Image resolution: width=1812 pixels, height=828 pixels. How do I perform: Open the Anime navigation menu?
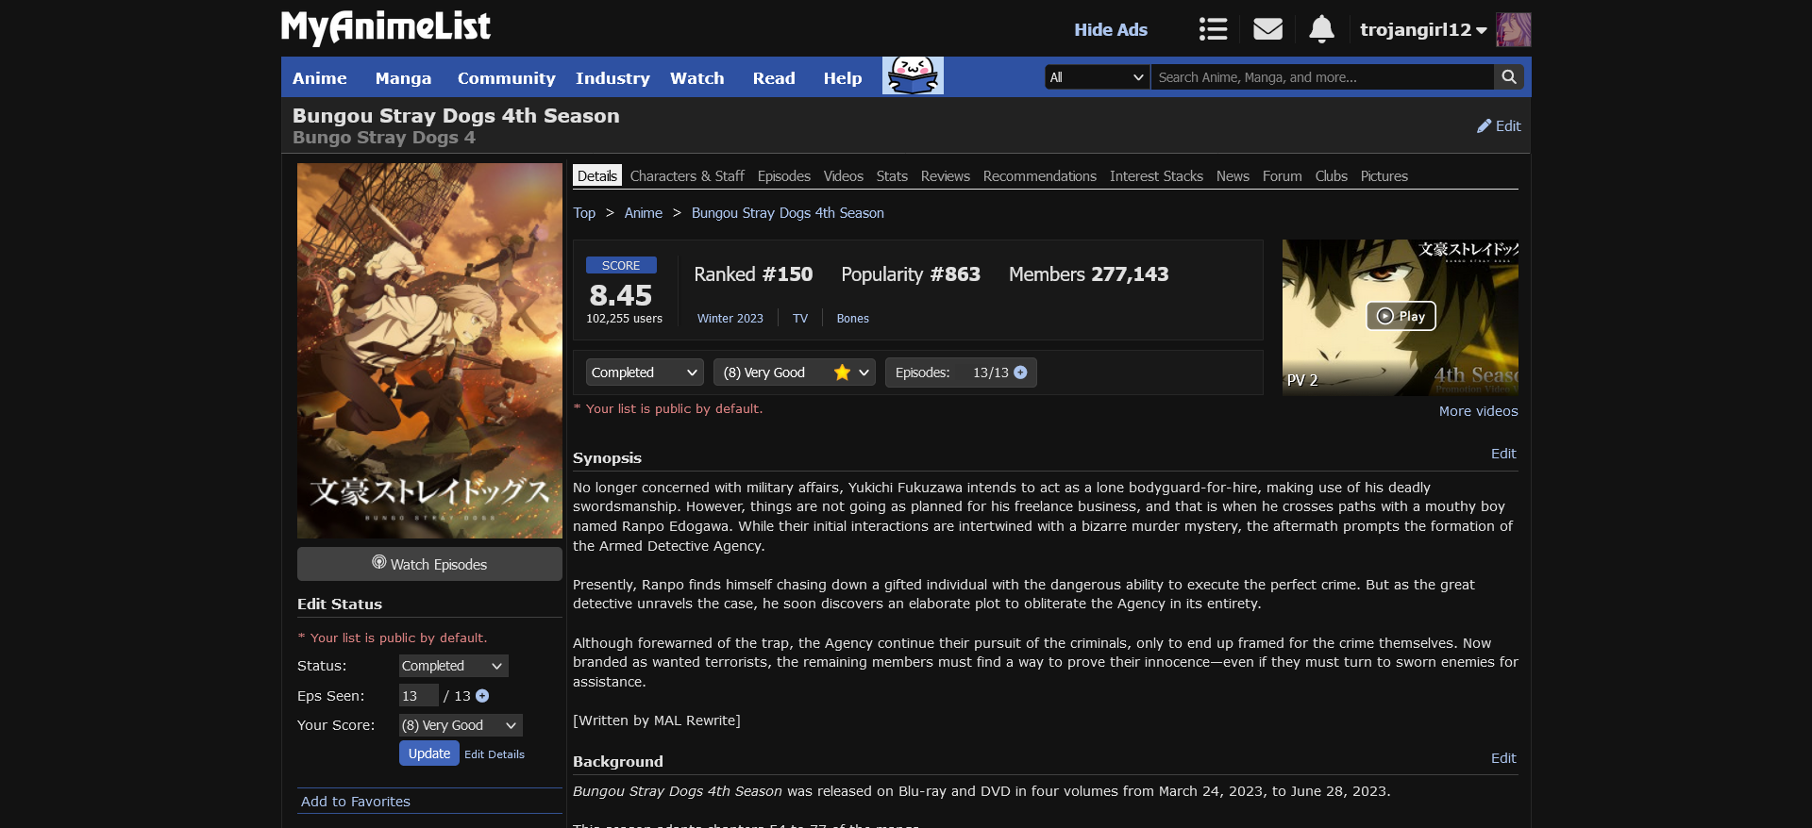click(319, 78)
